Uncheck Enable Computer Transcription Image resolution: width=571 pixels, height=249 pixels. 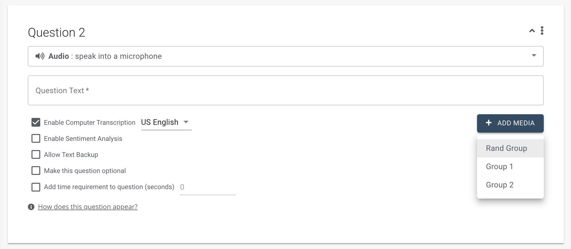tap(36, 123)
